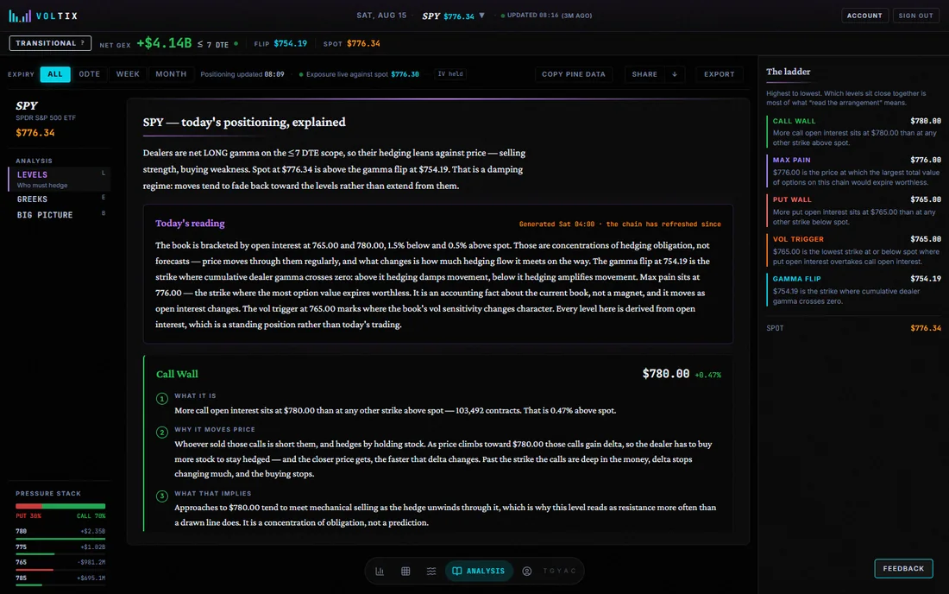949x594 pixels.
Task: Open the grid view in bottom dock
Action: pyautogui.click(x=405, y=571)
